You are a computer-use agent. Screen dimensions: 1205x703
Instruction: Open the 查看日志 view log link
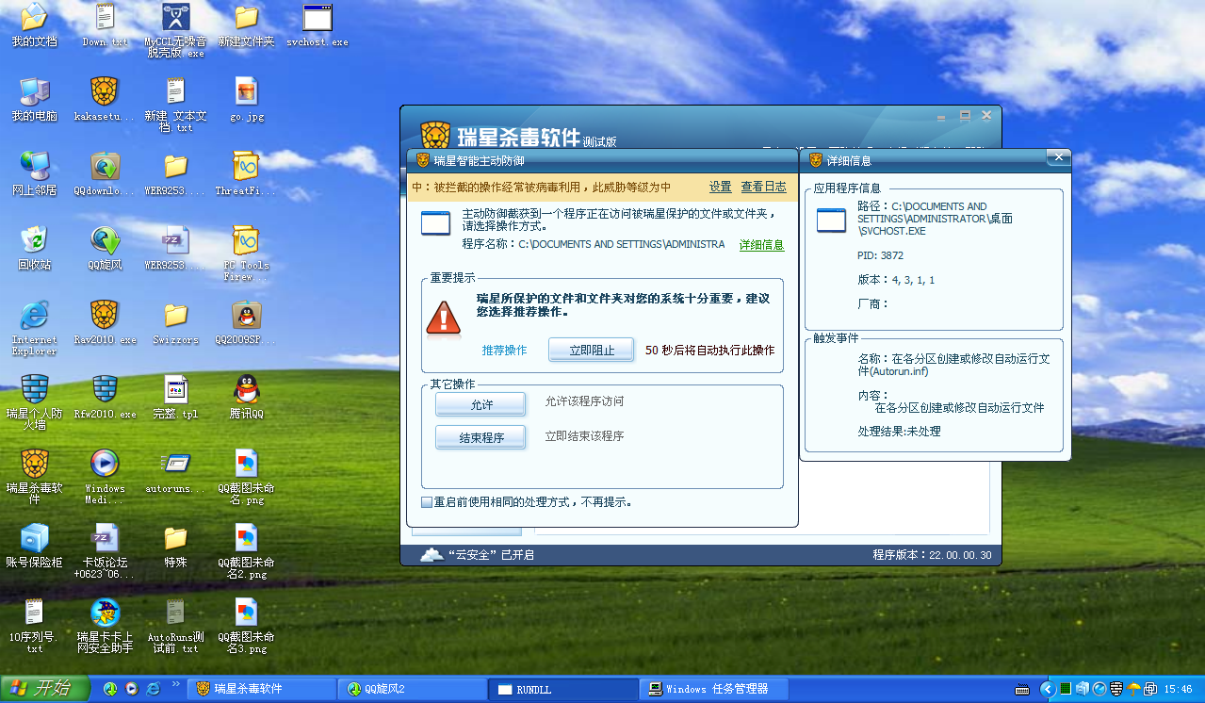click(763, 187)
